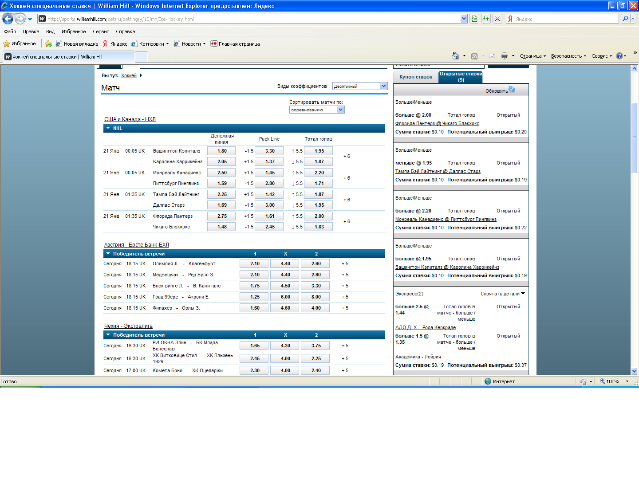The height and width of the screenshot is (503, 639).
Task: Click the page vertical scrollbar down arrow
Action: click(634, 371)
